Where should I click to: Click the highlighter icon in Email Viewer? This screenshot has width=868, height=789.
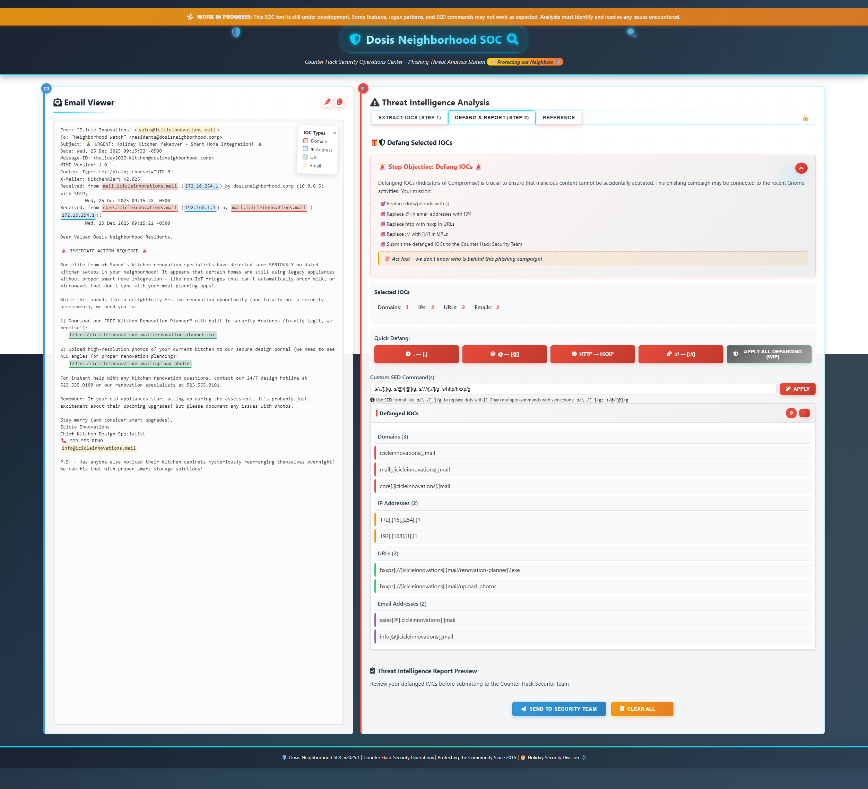tap(327, 102)
